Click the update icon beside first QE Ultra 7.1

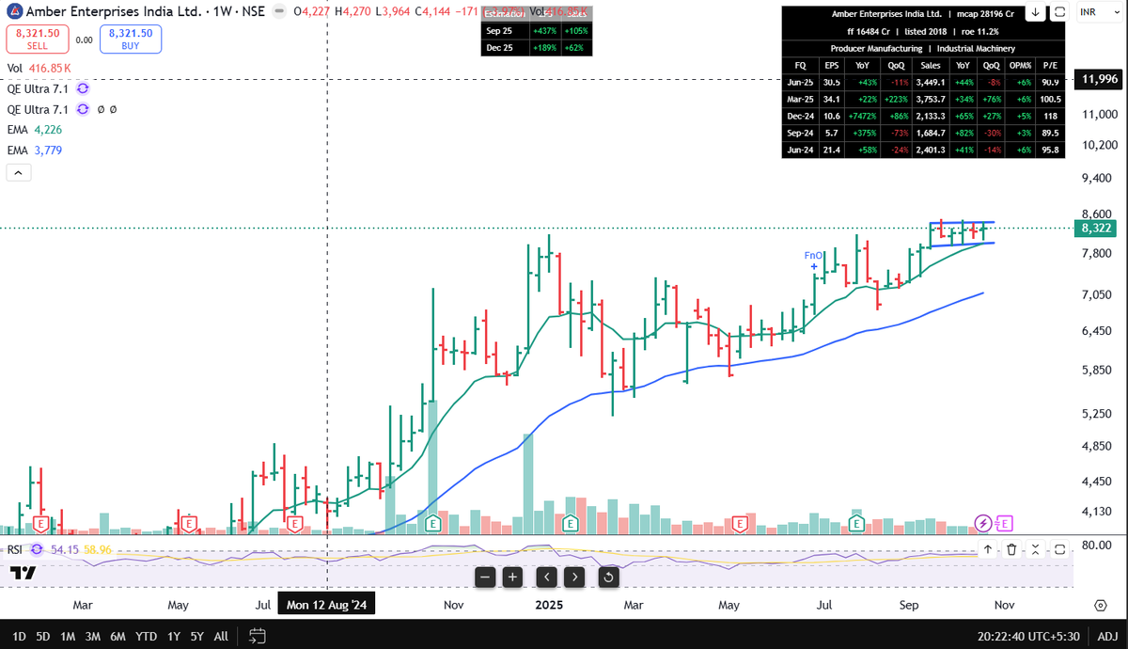(x=83, y=88)
